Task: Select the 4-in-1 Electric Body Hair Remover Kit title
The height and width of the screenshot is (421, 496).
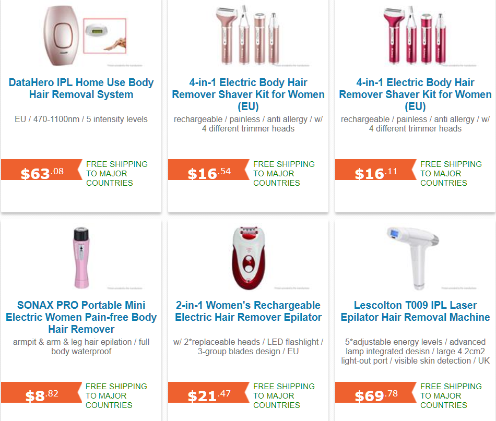Action: (248, 88)
